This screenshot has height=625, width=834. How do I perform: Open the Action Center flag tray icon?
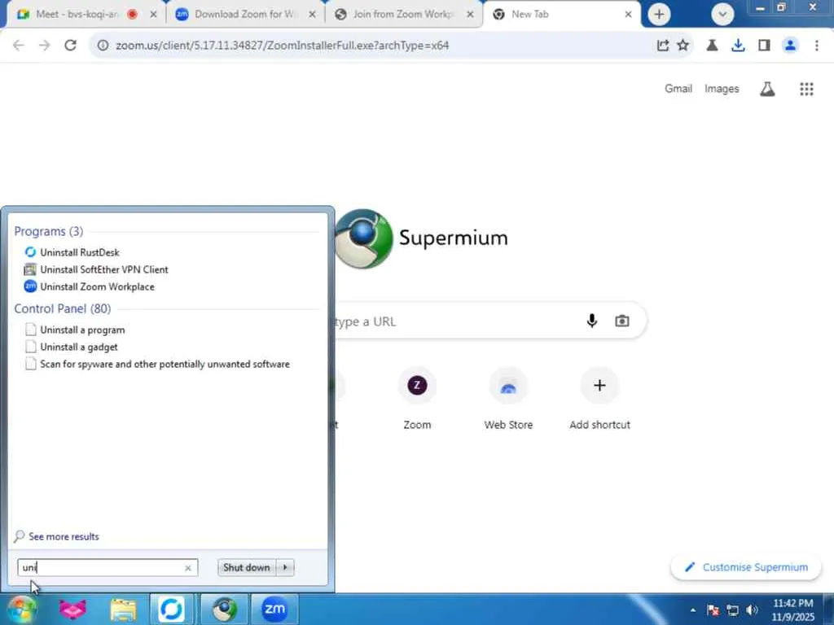(x=713, y=610)
